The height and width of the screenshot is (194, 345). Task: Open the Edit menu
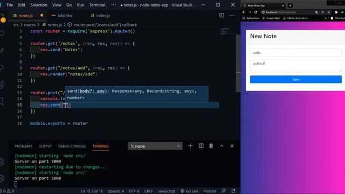coord(22,5)
